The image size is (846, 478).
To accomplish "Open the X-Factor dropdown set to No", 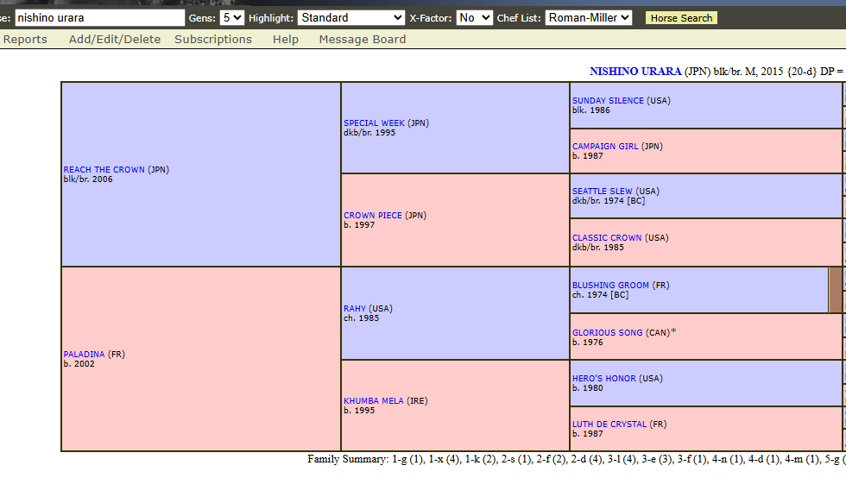I will tap(474, 18).
